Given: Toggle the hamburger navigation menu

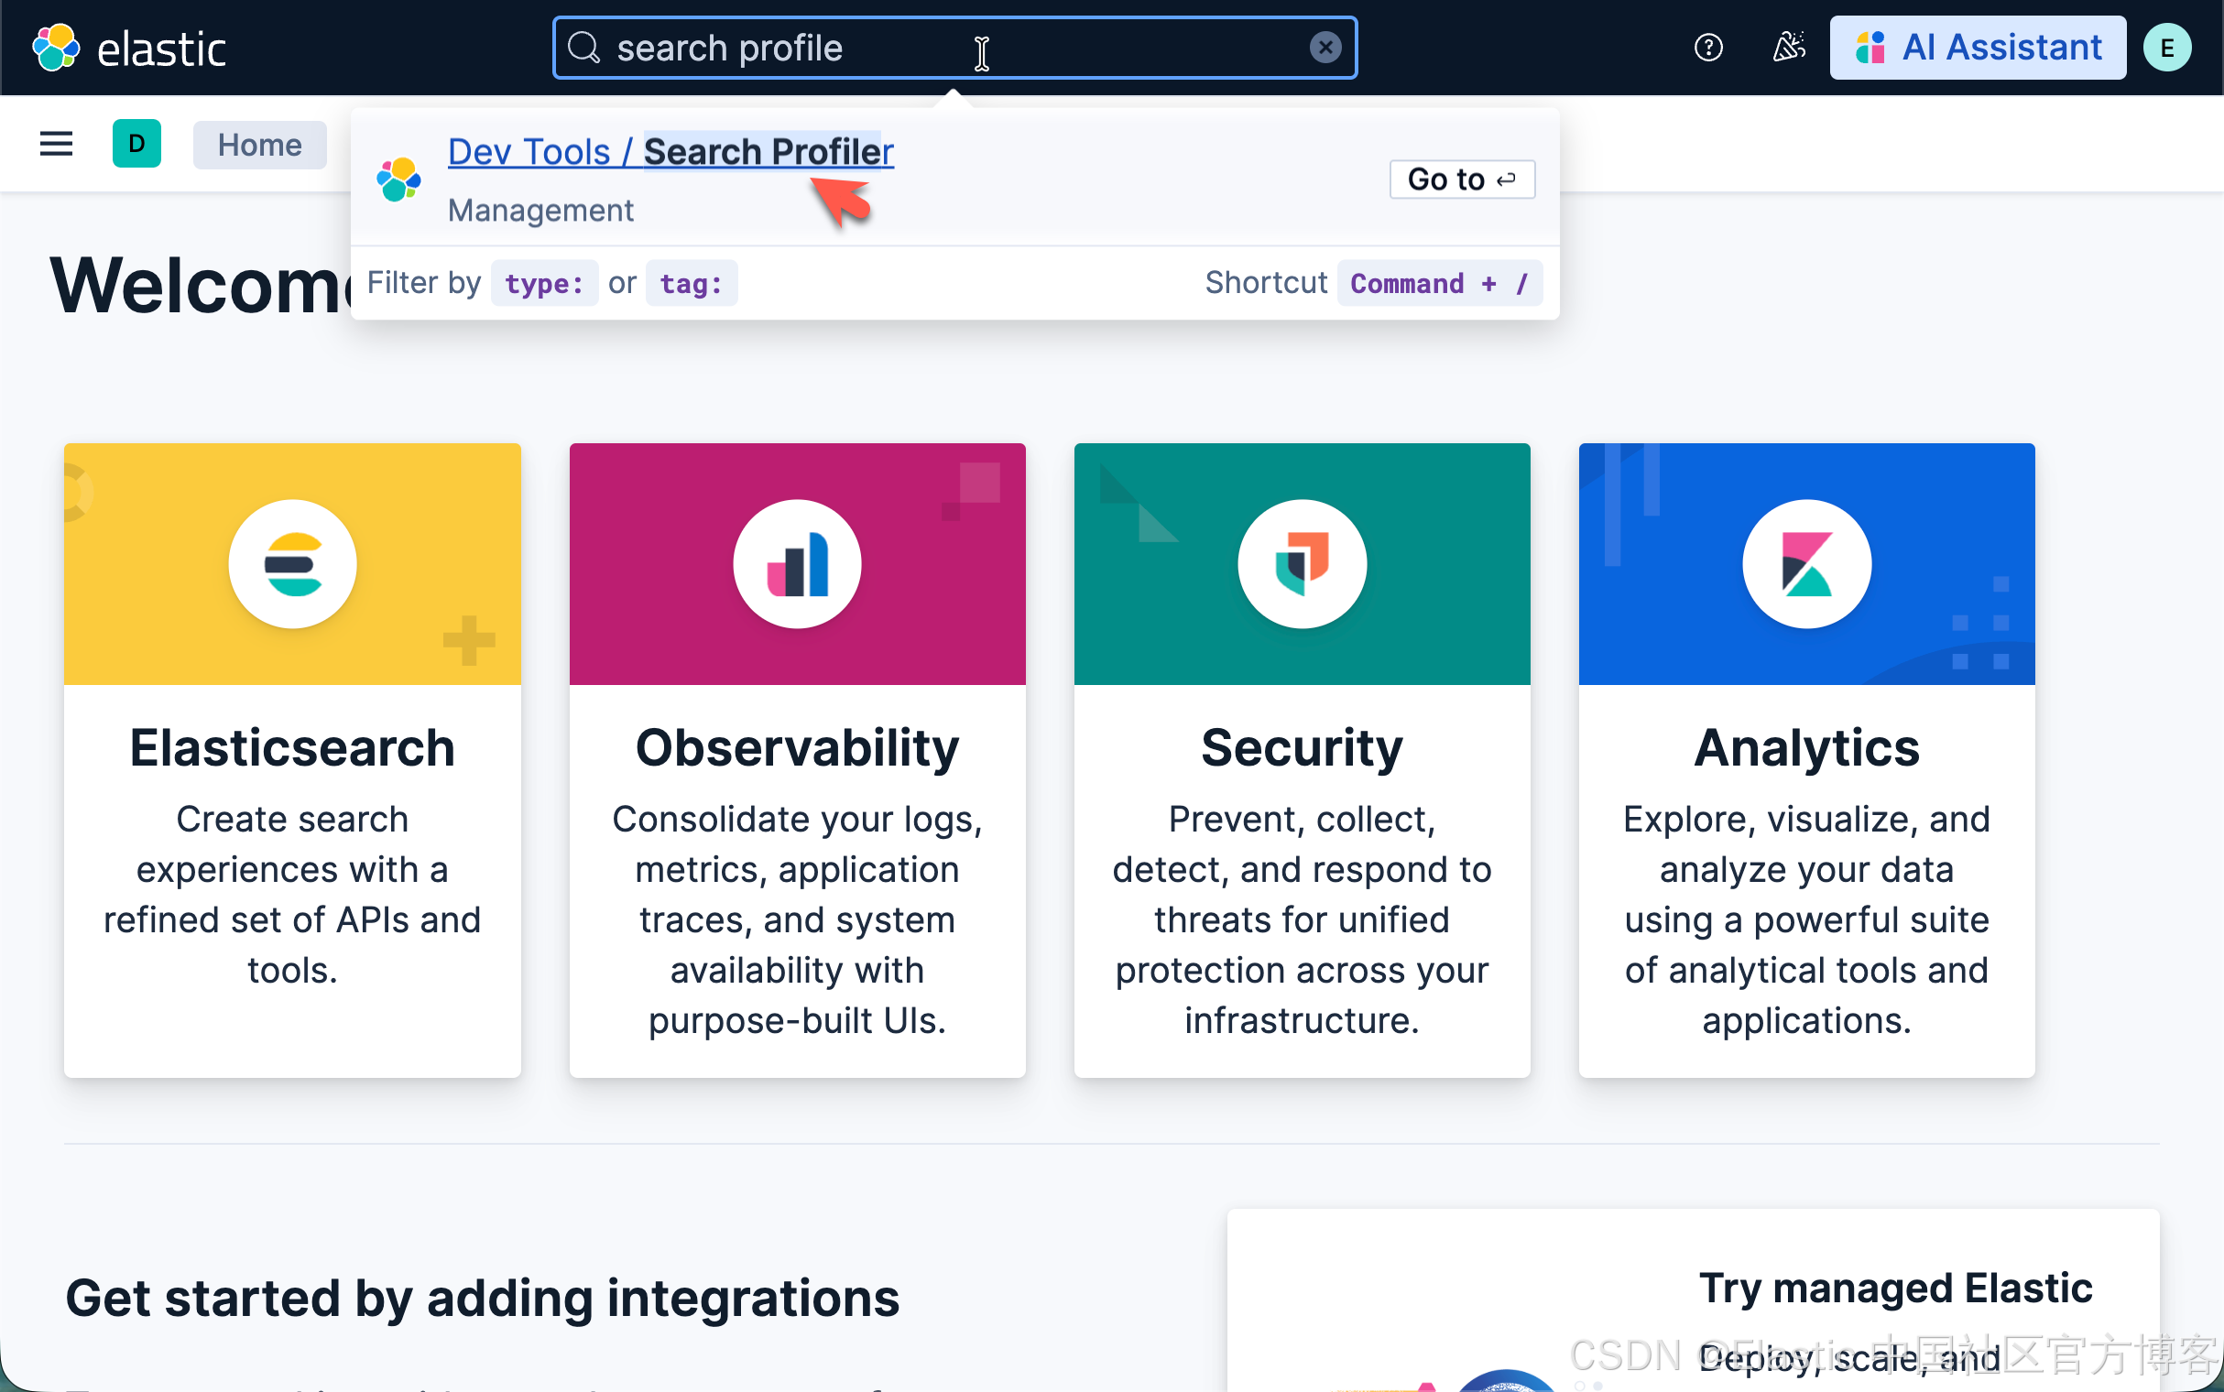Looking at the screenshot, I should pyautogui.click(x=56, y=144).
